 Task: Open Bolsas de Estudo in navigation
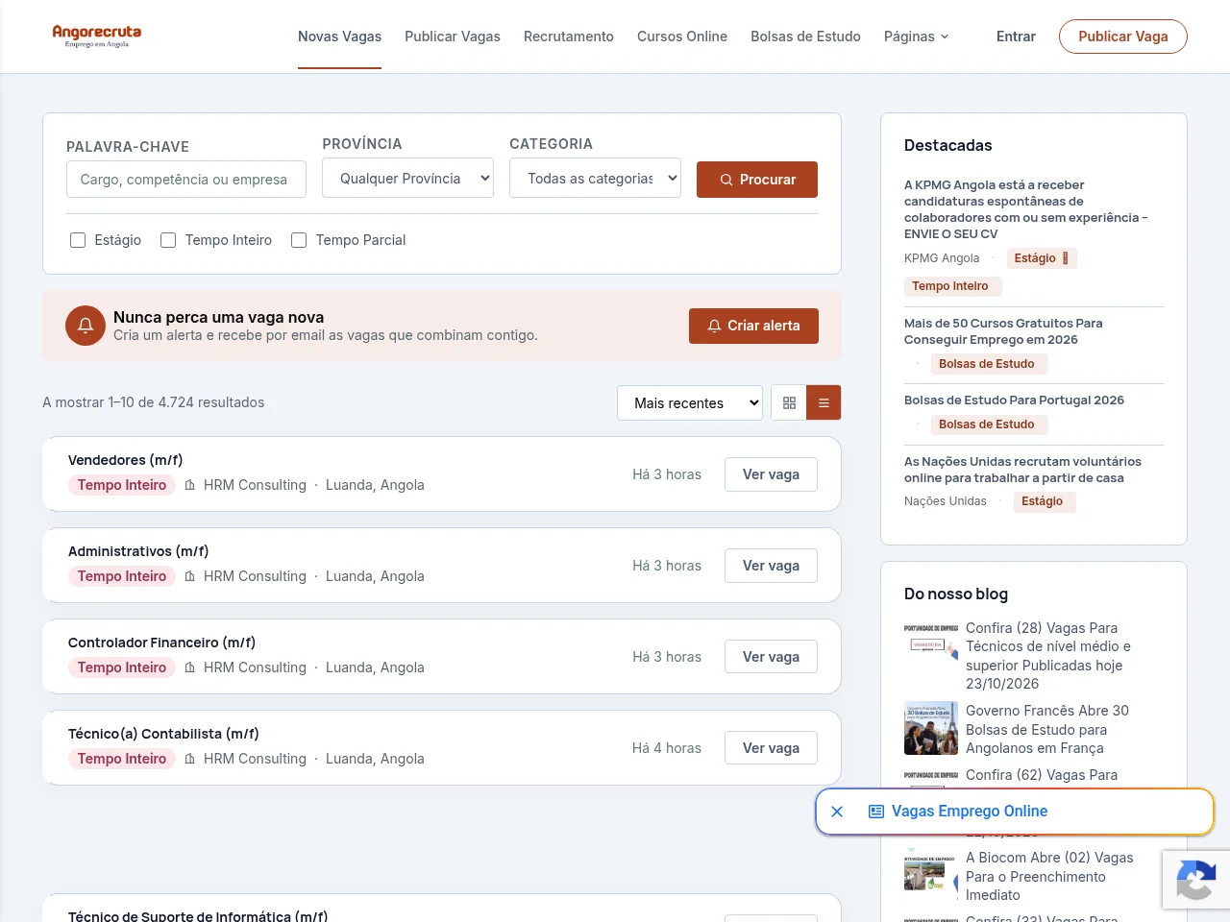805,36
